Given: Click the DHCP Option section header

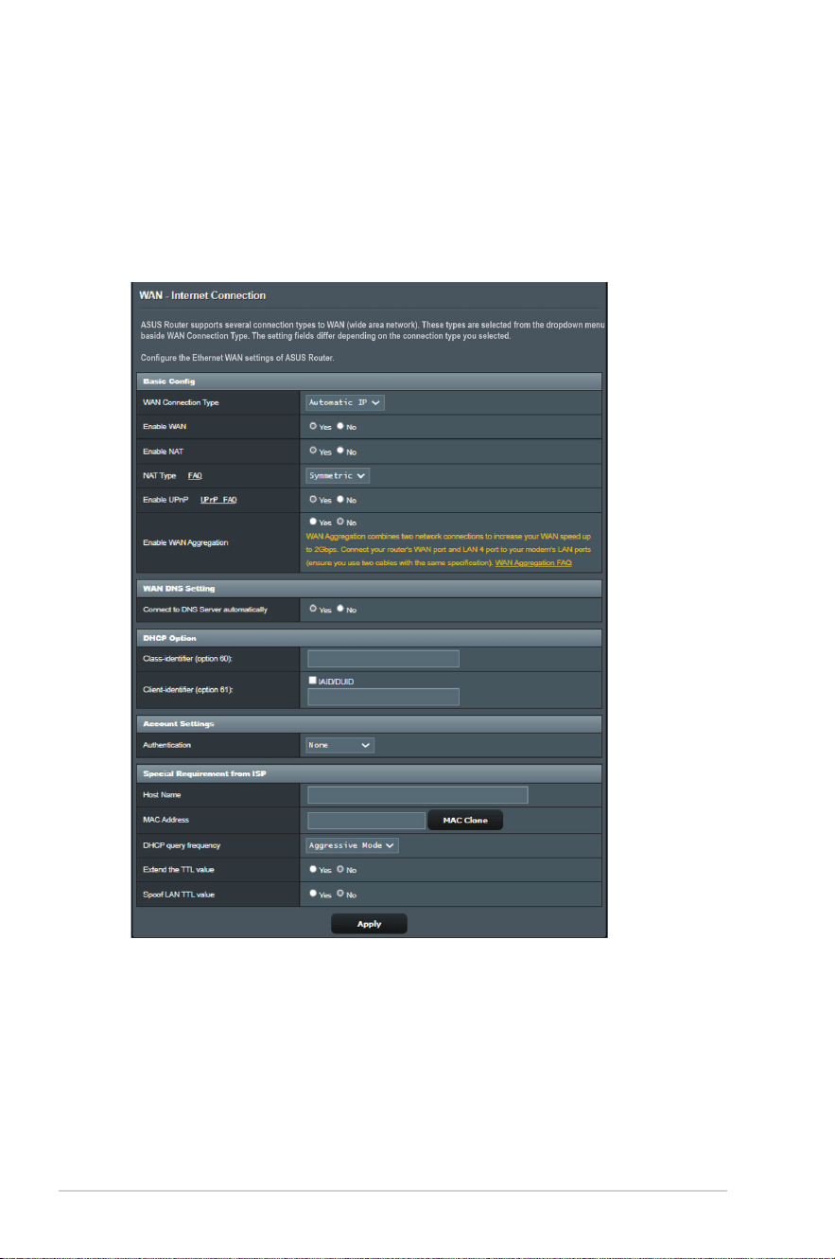Looking at the screenshot, I should coord(369,637).
